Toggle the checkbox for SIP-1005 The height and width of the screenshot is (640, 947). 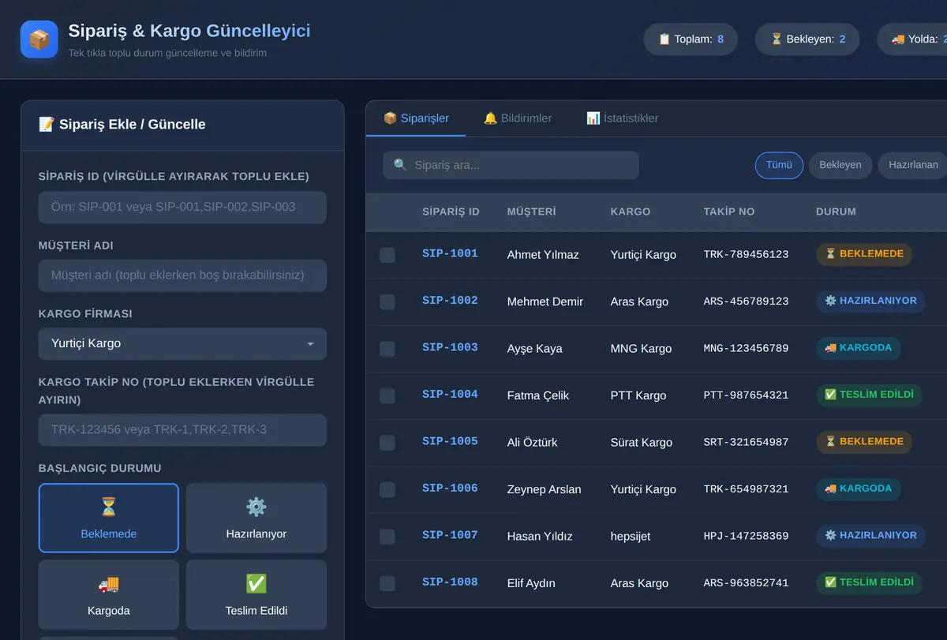pyautogui.click(x=387, y=443)
